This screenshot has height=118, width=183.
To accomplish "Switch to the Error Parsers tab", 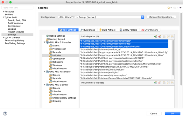I will coord(150,30).
